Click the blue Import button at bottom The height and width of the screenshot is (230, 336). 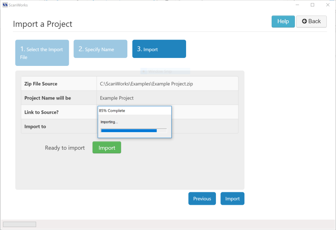point(233,199)
